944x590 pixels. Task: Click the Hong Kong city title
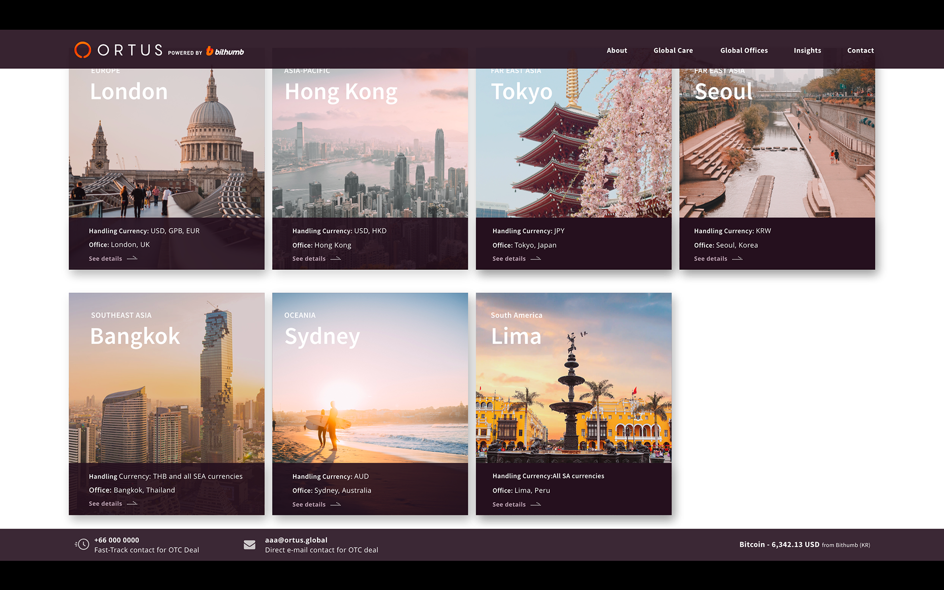click(341, 92)
